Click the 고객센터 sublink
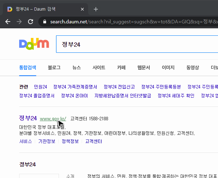 94,141
